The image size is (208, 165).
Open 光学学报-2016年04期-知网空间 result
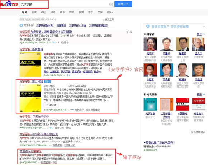39,134
